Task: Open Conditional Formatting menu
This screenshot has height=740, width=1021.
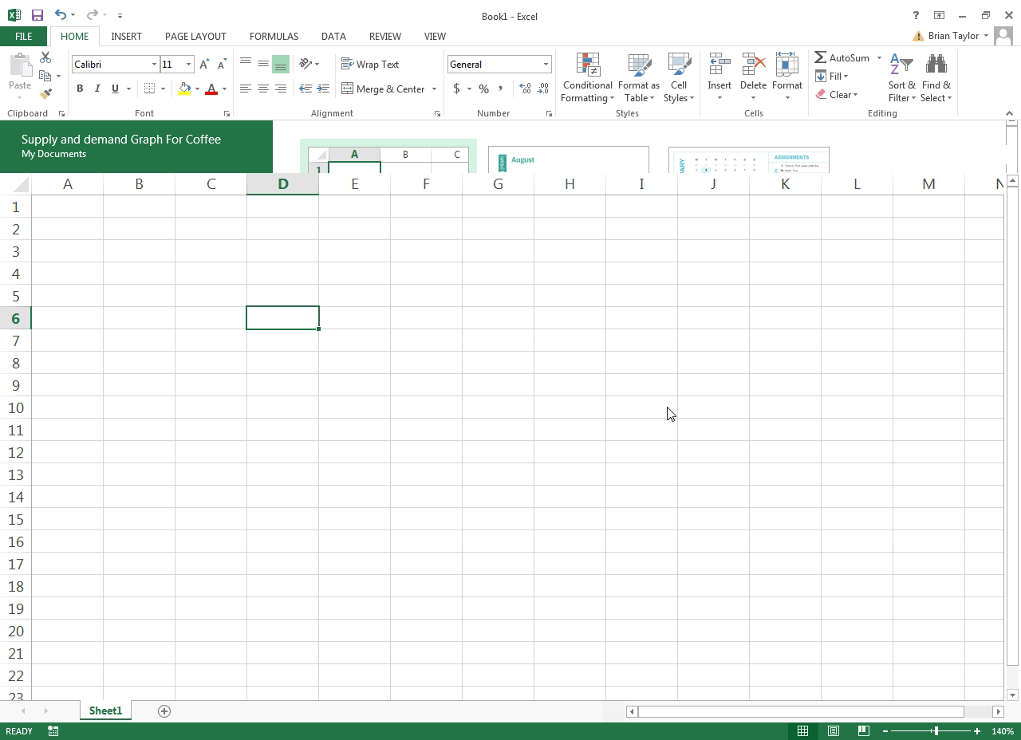Action: click(x=588, y=77)
